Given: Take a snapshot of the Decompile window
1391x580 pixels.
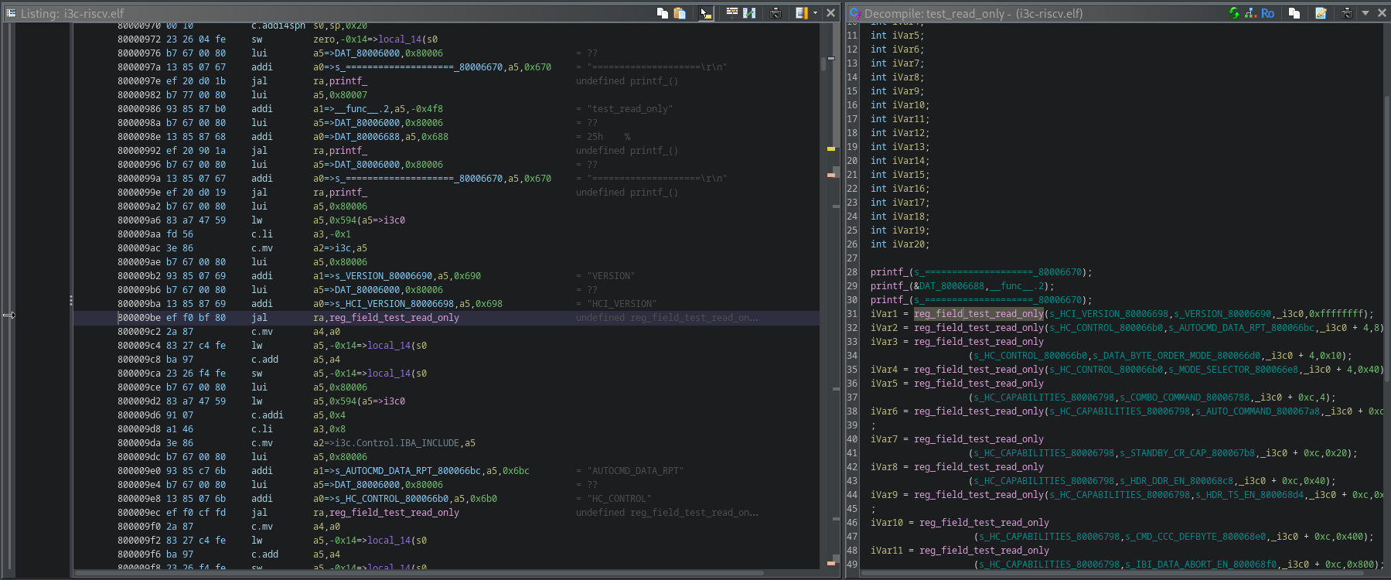Looking at the screenshot, I should coord(1347,12).
